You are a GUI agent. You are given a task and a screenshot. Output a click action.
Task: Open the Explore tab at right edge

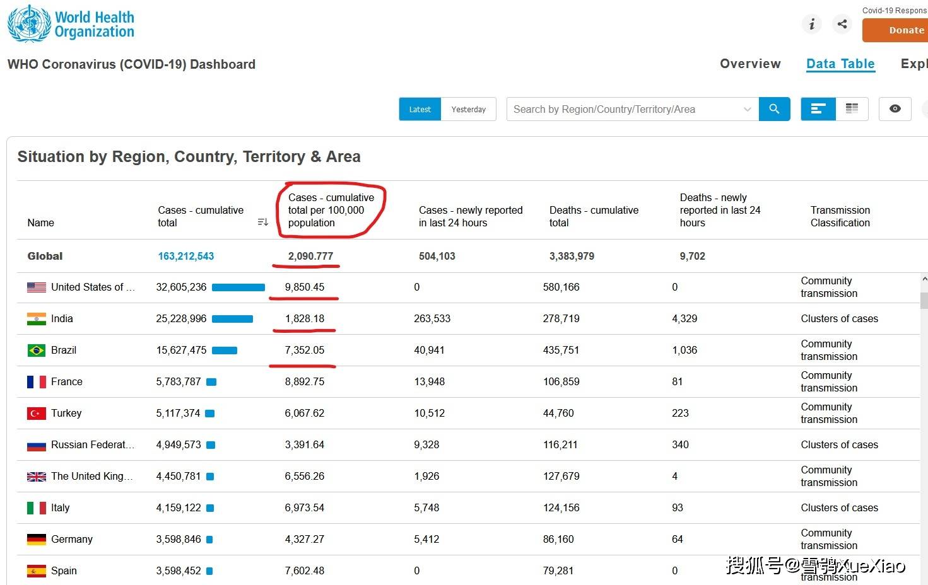(914, 64)
